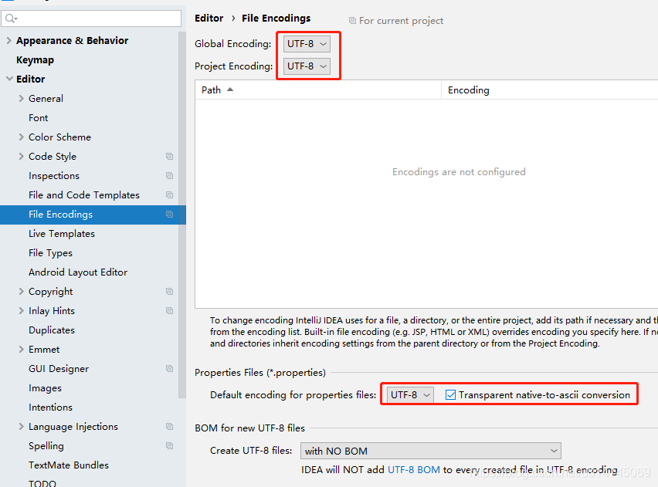This screenshot has height=487, width=658.
Task: Click the File Encodings breadcrumb title
Action: click(x=276, y=19)
